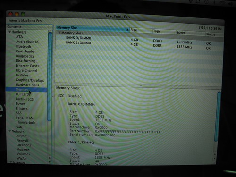Select WWAN under Network
236x177 pixels.
pyautogui.click(x=22, y=158)
